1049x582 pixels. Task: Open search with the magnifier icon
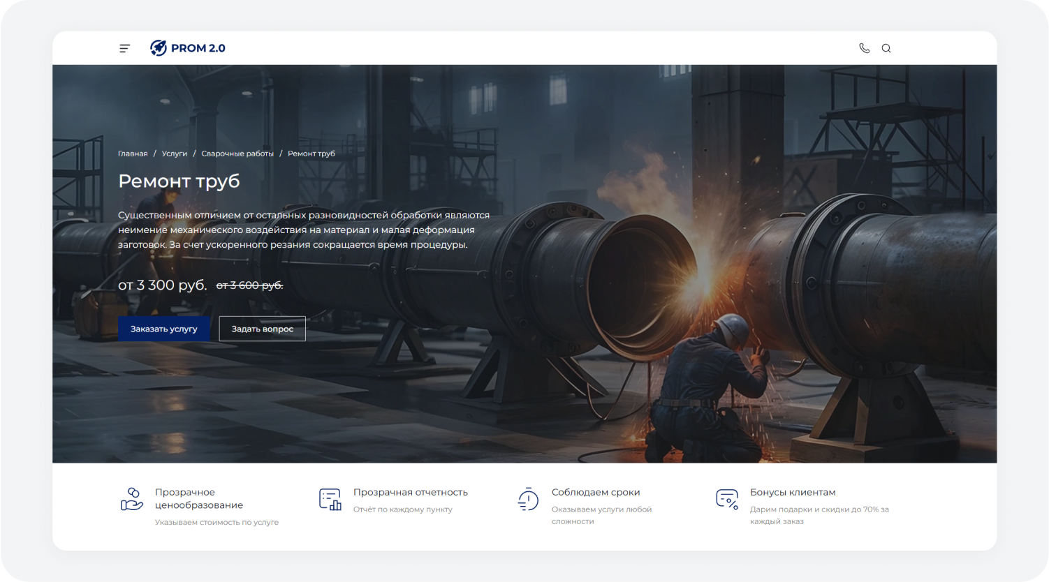click(886, 48)
